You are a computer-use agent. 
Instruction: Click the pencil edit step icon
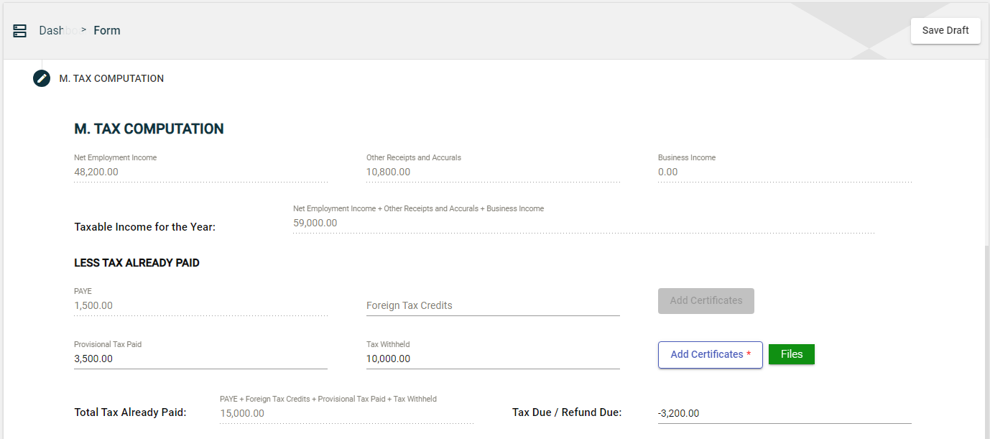42,78
